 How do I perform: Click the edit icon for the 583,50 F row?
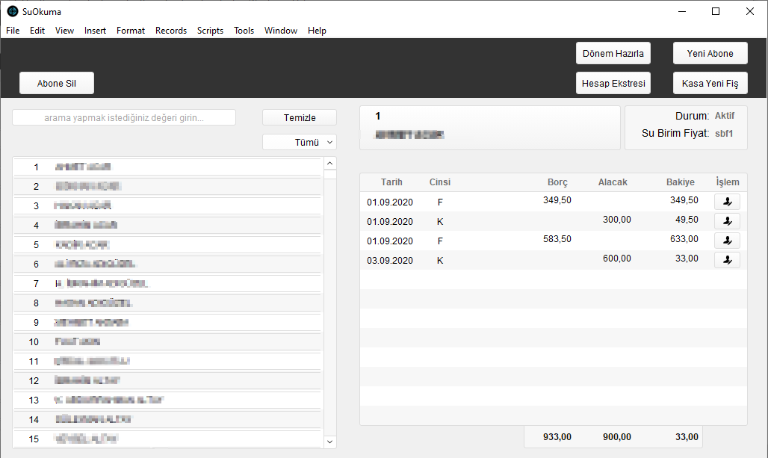(x=727, y=241)
